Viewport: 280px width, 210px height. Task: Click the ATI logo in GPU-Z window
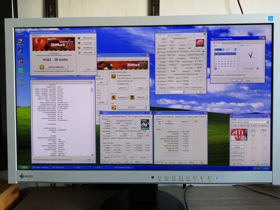tap(199, 43)
